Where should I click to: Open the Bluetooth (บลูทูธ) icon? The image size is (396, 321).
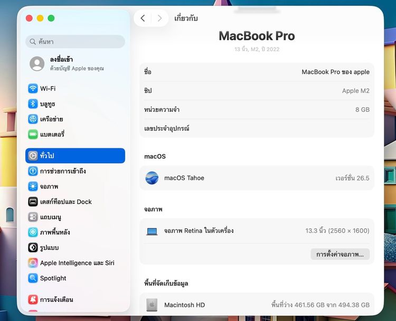33,104
